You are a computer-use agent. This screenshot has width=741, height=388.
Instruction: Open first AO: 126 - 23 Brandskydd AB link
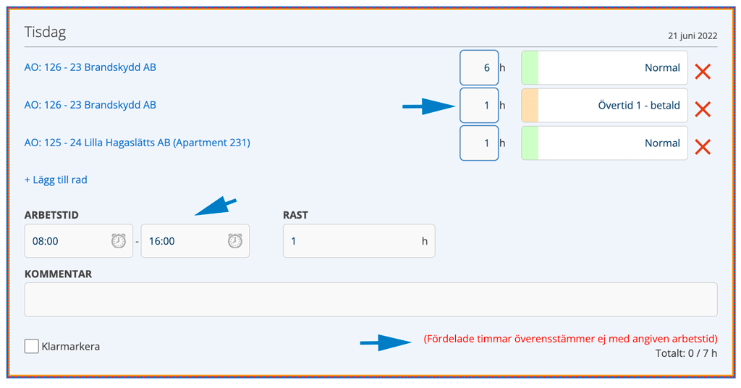pos(90,67)
